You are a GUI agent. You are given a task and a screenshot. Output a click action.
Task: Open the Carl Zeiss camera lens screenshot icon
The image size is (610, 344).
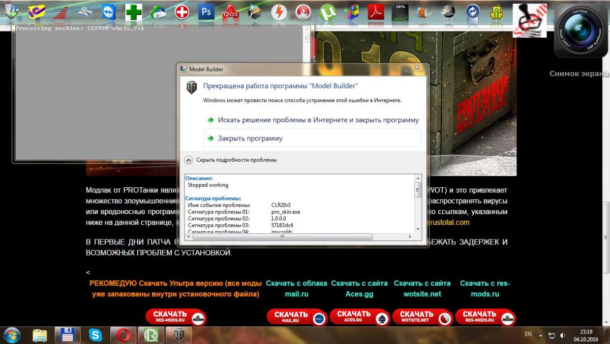(x=581, y=30)
